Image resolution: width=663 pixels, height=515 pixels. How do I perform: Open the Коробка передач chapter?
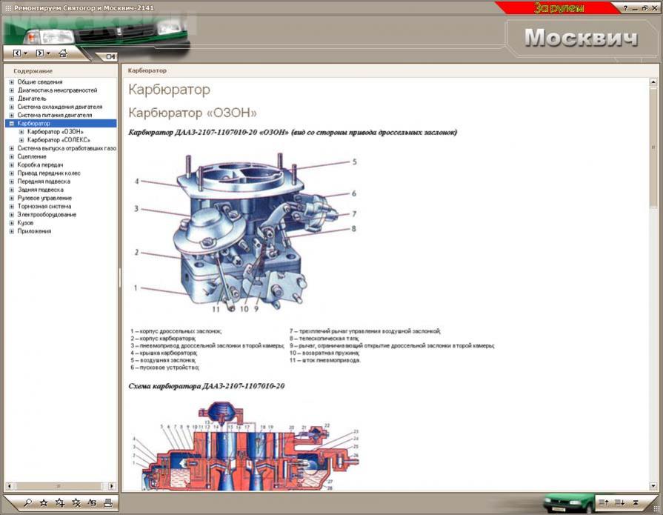tap(40, 165)
